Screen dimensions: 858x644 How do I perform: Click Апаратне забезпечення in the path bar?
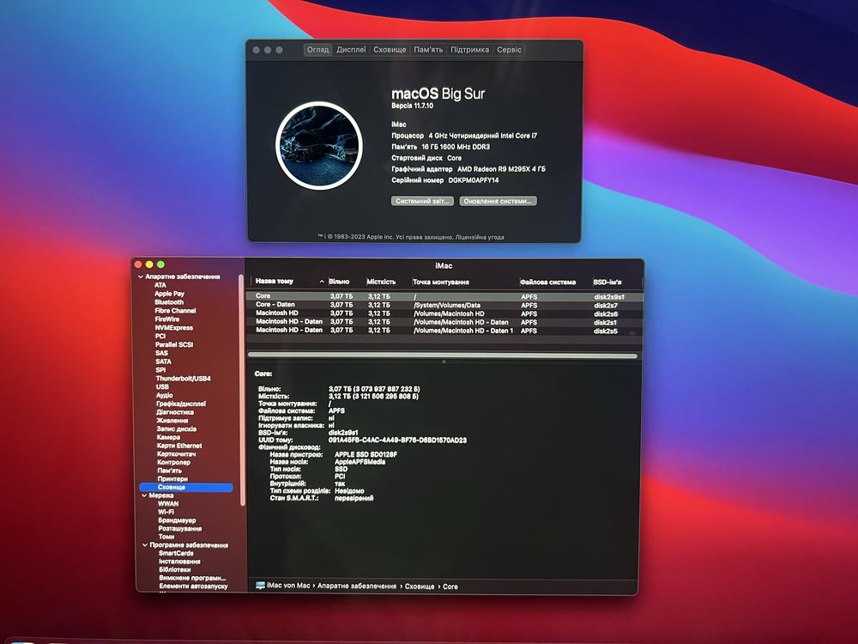point(357,586)
